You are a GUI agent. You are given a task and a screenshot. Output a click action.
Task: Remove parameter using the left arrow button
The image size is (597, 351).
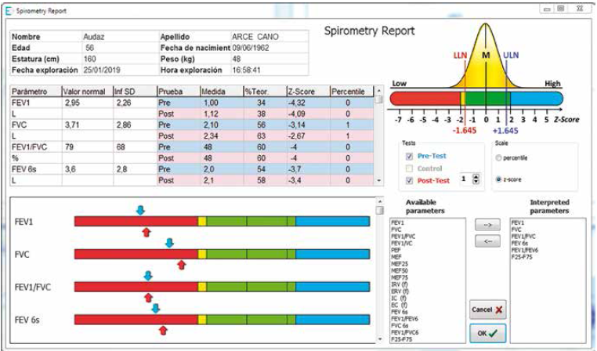coord(487,240)
